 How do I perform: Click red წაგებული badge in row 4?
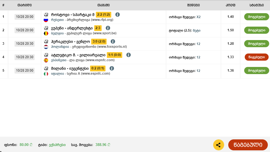[x=257, y=57]
